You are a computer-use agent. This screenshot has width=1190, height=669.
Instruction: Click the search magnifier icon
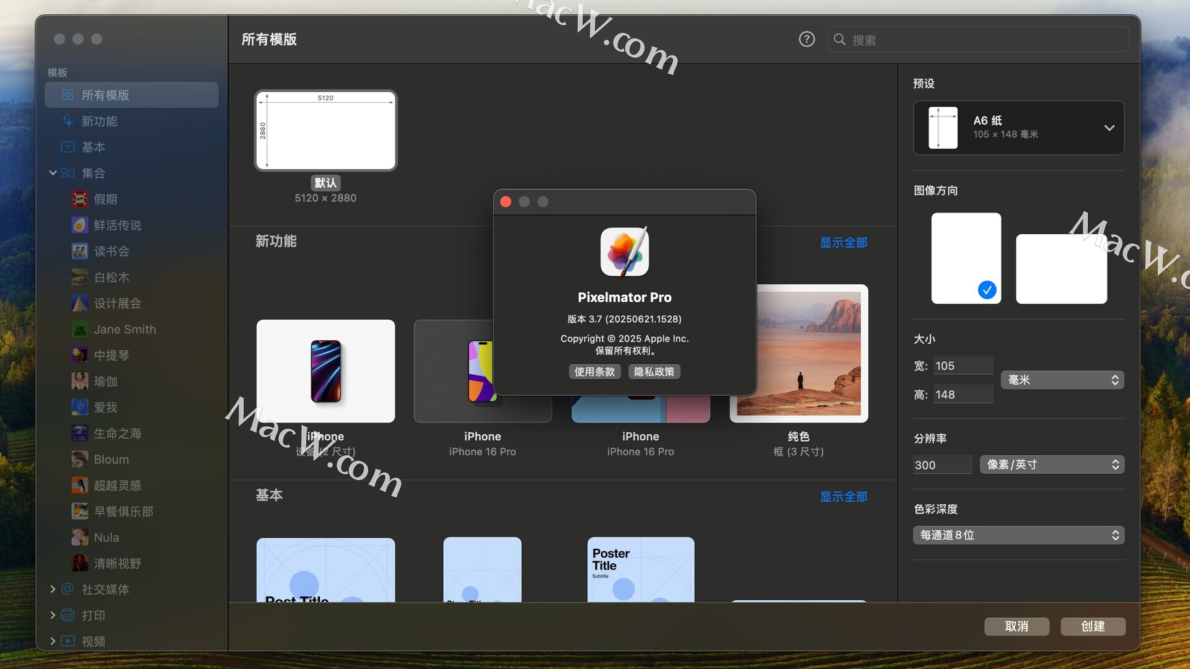pos(840,40)
